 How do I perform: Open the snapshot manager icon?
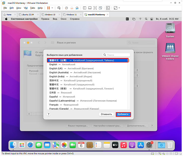click(77, 8)
